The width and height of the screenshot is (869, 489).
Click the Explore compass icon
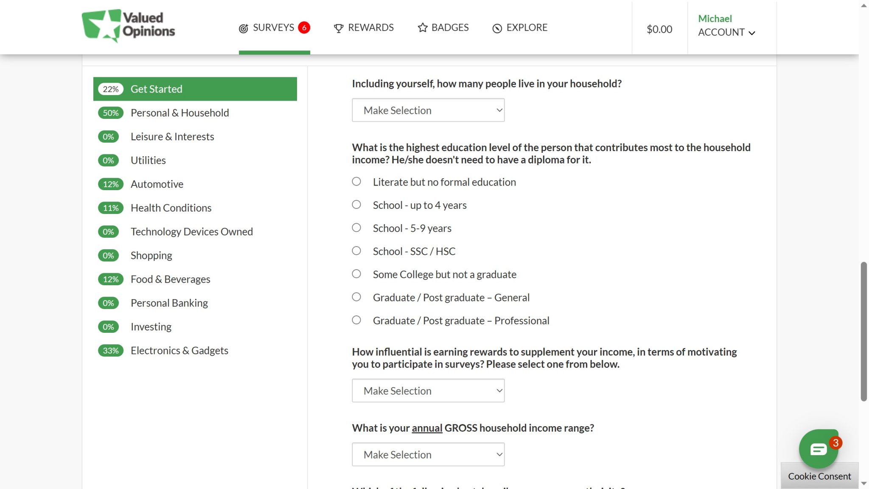[497, 28]
